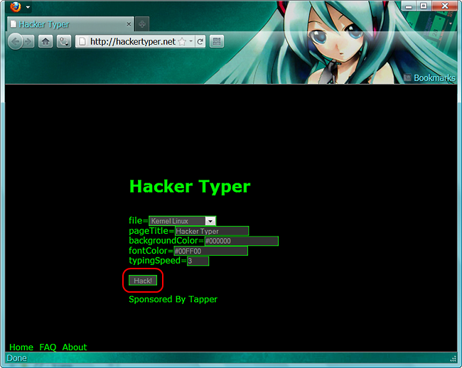This screenshot has width=462, height=368.
Task: Click the Hacker Typer page heading
Action: (190, 187)
